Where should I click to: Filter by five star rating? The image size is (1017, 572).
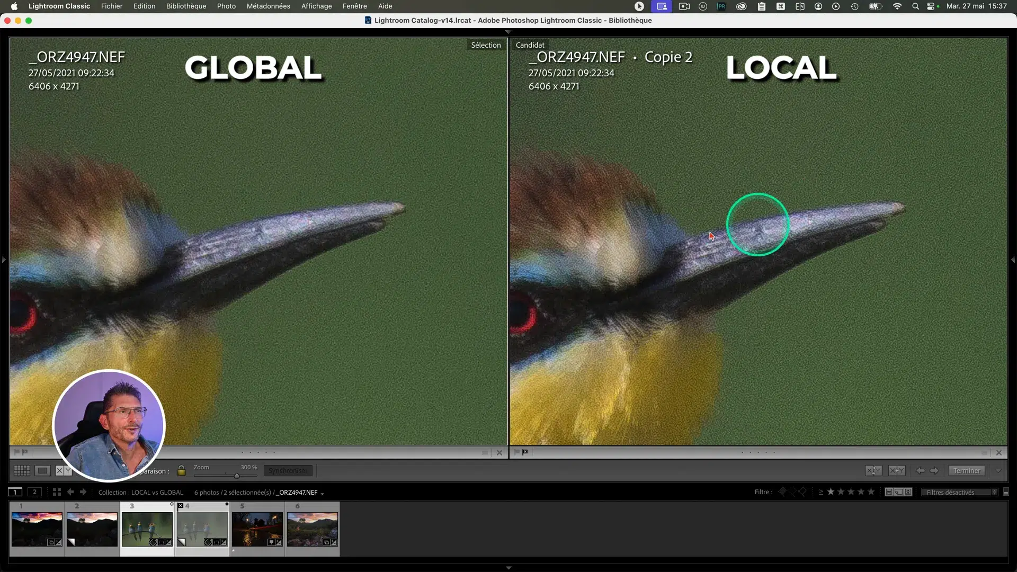coord(871,492)
